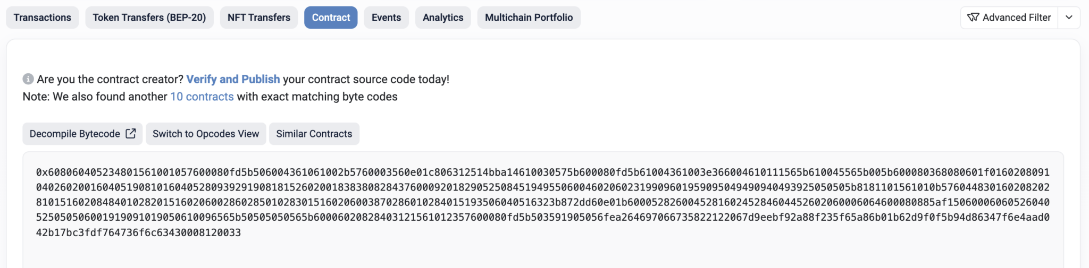Switch to Opcodes View
The width and height of the screenshot is (1089, 268).
(x=206, y=134)
